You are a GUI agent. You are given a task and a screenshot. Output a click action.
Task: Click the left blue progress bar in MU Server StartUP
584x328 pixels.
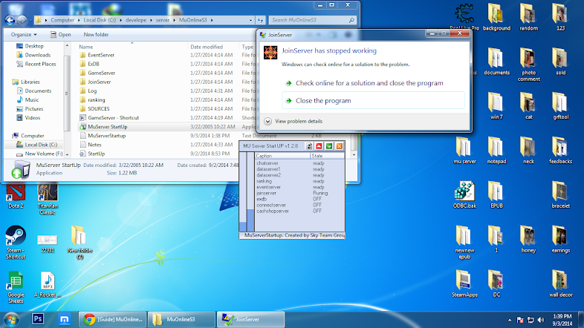[x=243, y=192]
